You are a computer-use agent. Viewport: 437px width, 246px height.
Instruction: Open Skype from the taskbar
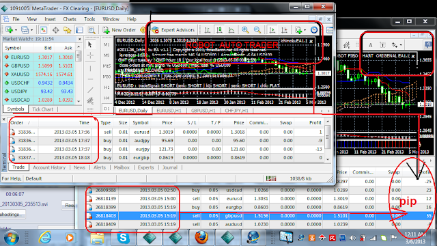pos(123,238)
